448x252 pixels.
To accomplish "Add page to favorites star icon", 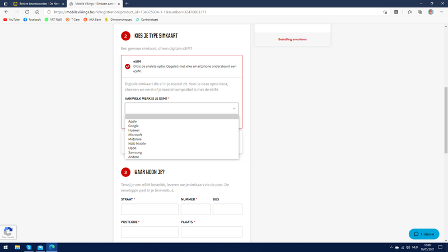I will 385,11.
